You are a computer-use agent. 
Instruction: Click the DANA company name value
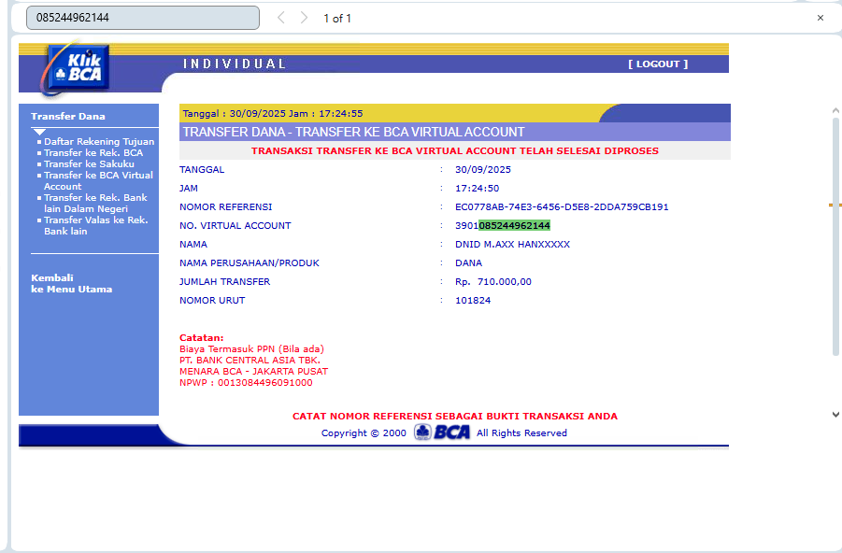pyautogui.click(x=468, y=263)
